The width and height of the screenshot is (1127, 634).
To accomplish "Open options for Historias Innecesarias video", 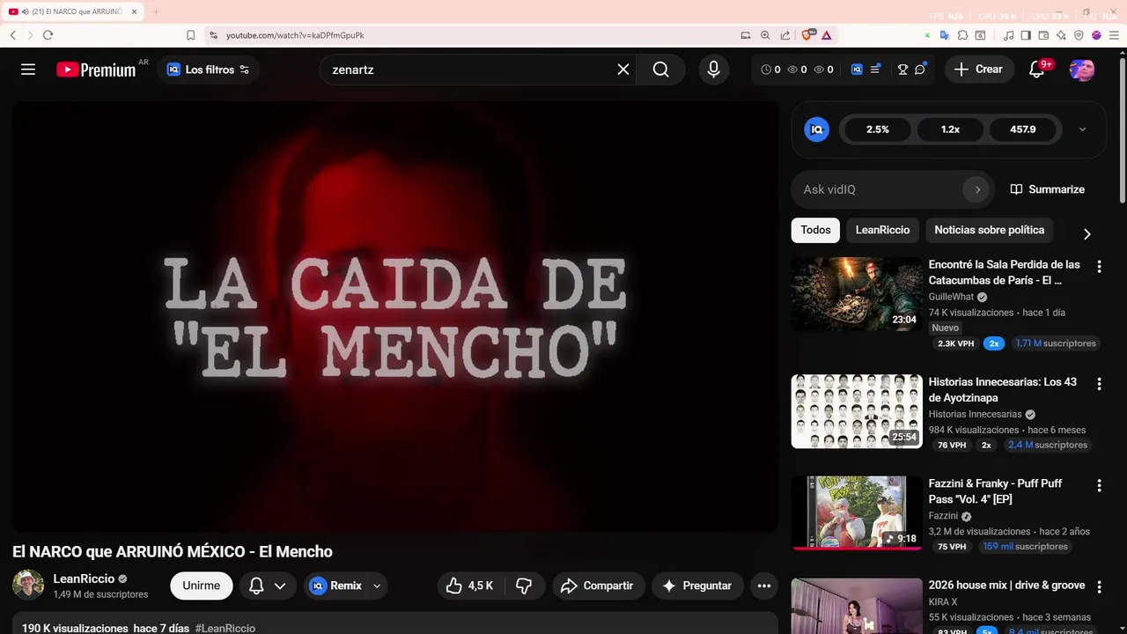I will 1099,384.
